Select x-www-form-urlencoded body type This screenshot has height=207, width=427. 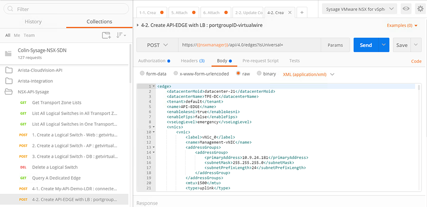175,74
